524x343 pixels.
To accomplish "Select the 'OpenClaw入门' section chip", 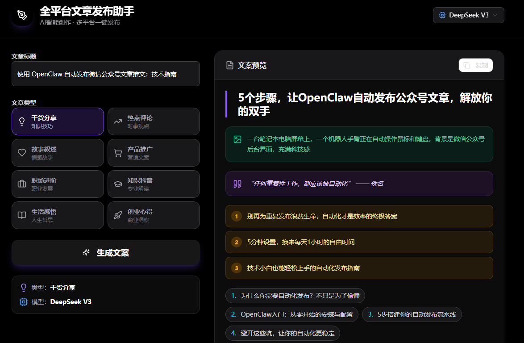I will (291, 314).
